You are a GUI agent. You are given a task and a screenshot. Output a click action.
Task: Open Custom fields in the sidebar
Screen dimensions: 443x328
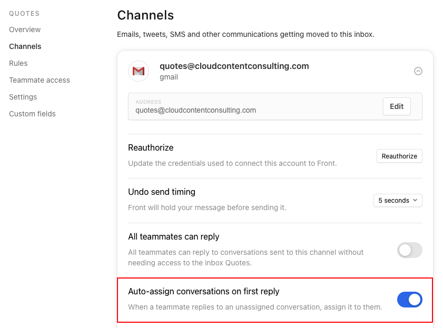32,114
